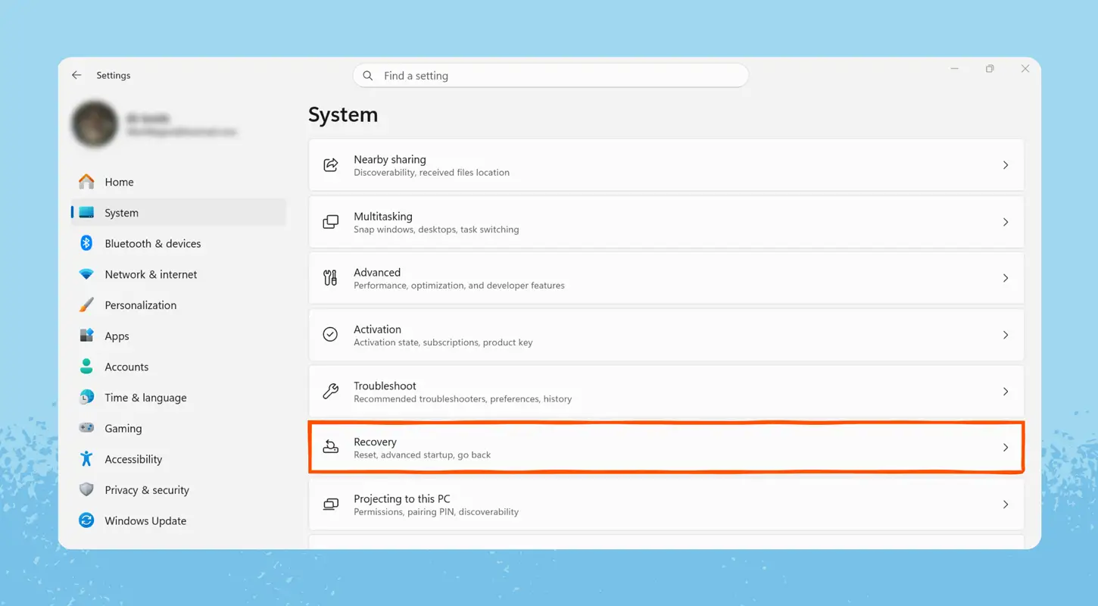
Task: Click the Accessibility figure icon
Action: point(86,459)
